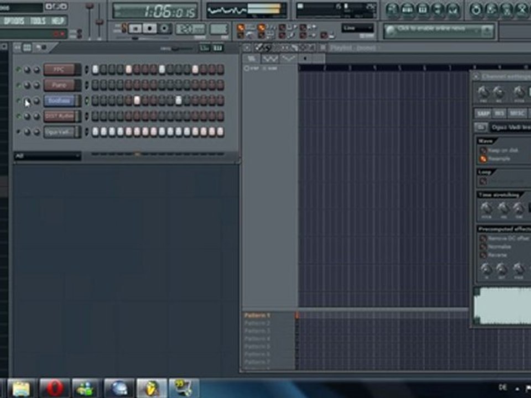Switch to the MISC tab in Channel settings
This screenshot has height=398, width=531.
point(517,113)
